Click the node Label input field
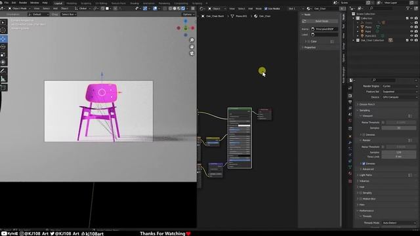420x236 pixels. [324, 35]
